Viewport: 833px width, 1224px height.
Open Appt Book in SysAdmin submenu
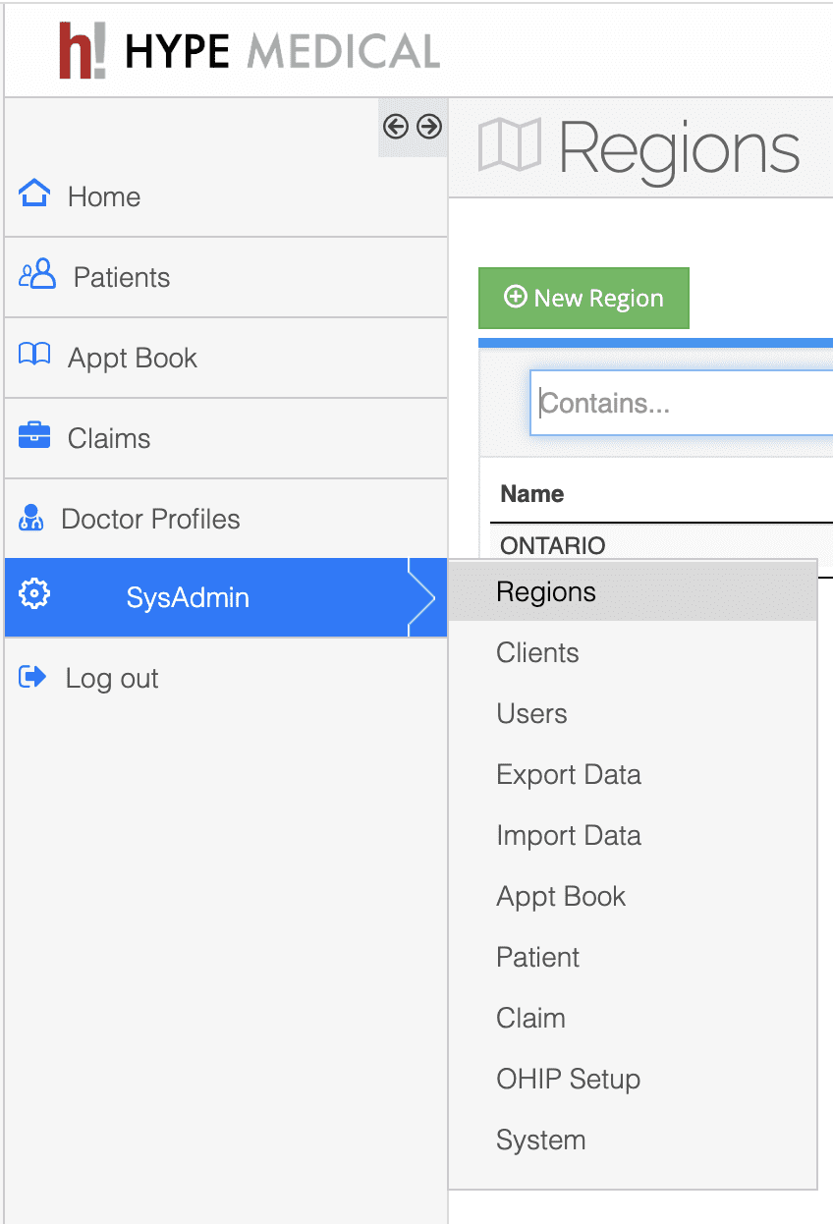click(x=633, y=897)
